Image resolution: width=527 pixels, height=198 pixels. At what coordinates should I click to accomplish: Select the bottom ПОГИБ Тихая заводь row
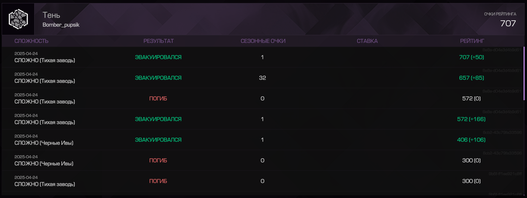coord(263,181)
